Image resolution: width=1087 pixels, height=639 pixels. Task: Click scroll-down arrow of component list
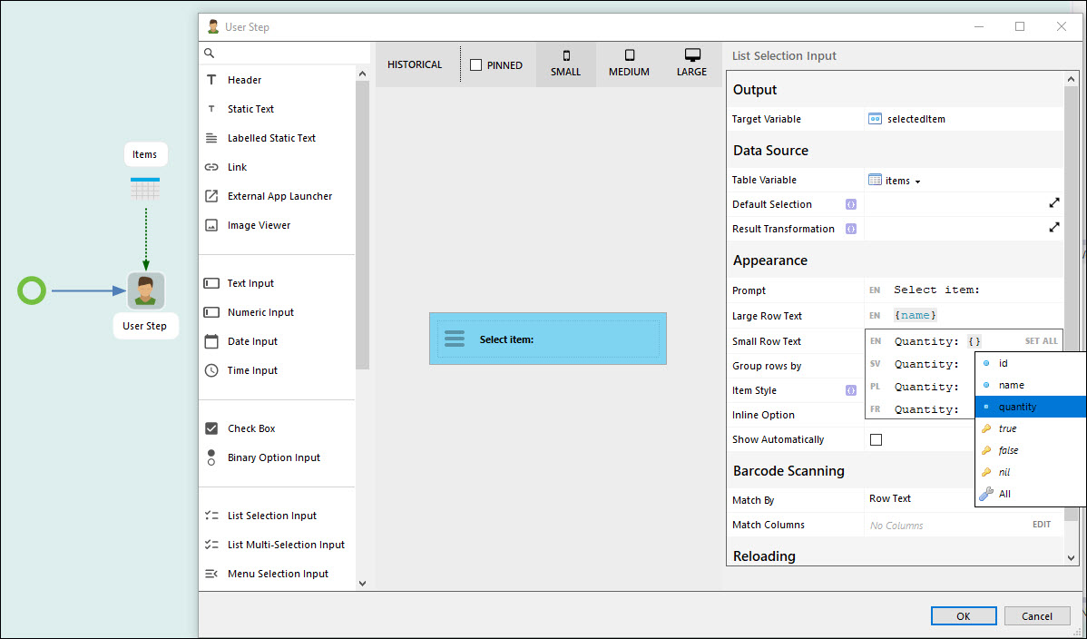[362, 584]
